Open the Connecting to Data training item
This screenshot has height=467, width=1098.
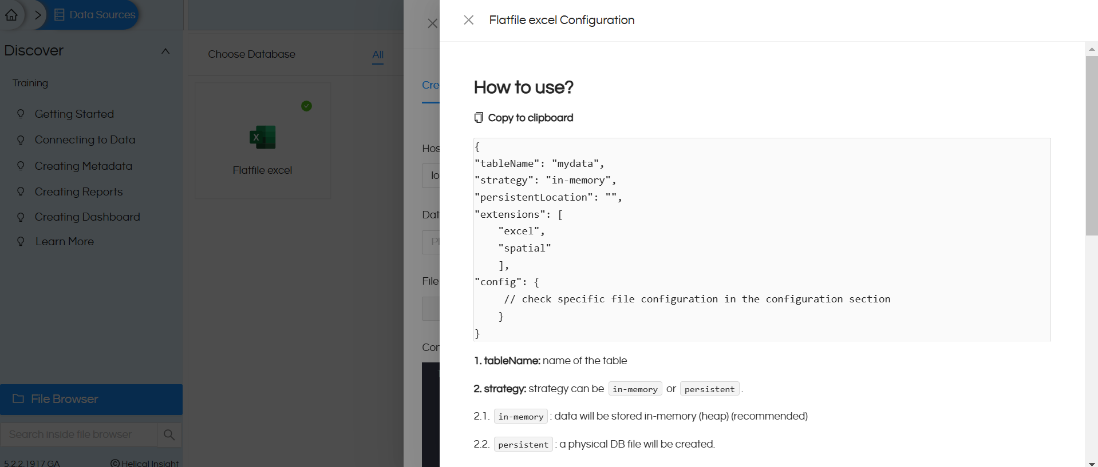tap(85, 139)
